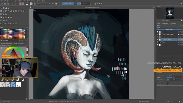Toggle vertical mirror tool in toolbar
183x103 pixels.
click(x=100, y=4)
